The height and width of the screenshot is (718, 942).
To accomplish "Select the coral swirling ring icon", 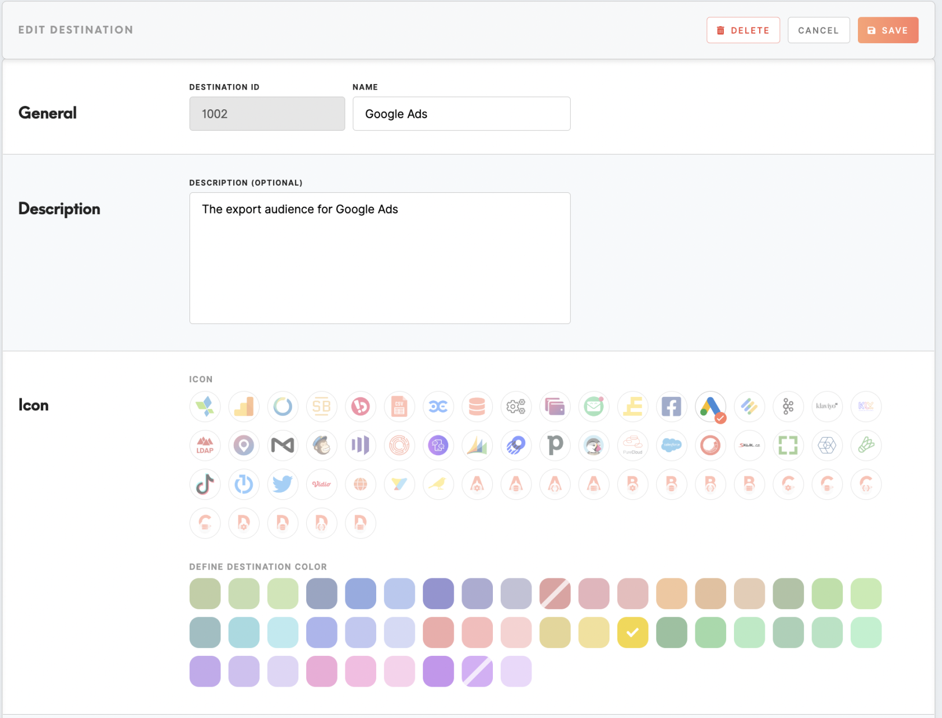I will (710, 446).
